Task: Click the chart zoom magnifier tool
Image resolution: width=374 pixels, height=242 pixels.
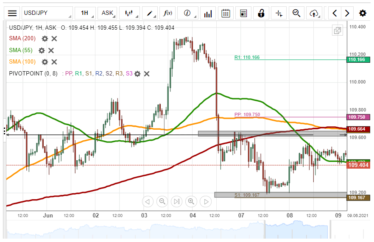Action: tap(296, 13)
